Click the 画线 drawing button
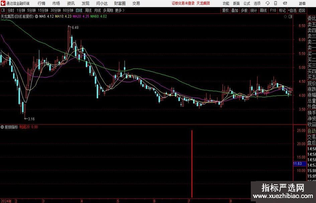 tap(264, 10)
